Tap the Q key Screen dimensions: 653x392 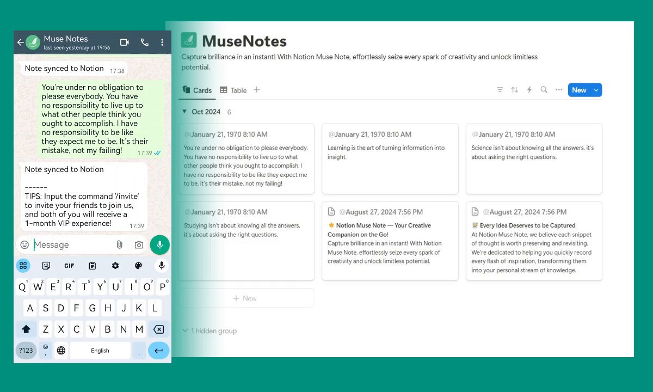coord(22,287)
